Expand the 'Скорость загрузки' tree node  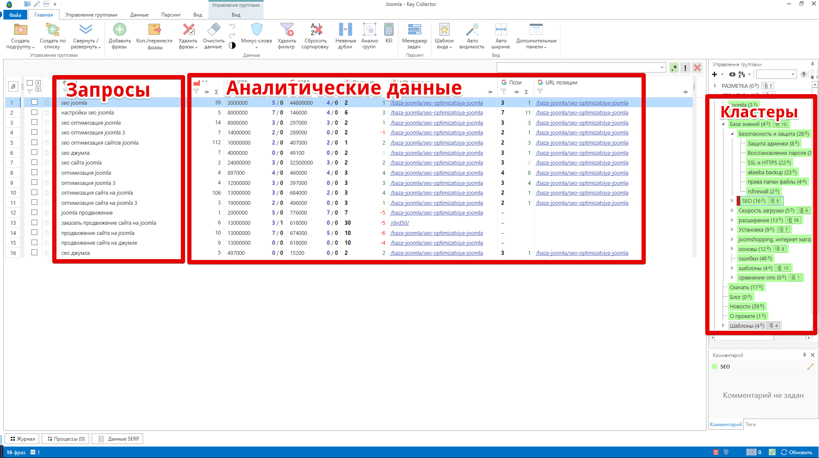click(732, 210)
